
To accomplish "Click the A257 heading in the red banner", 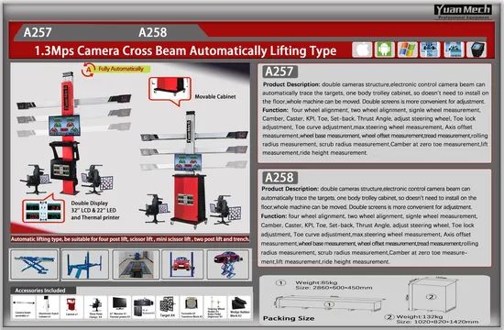I will pos(38,32).
